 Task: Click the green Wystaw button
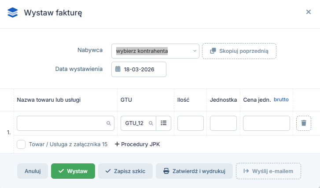pos(73,171)
